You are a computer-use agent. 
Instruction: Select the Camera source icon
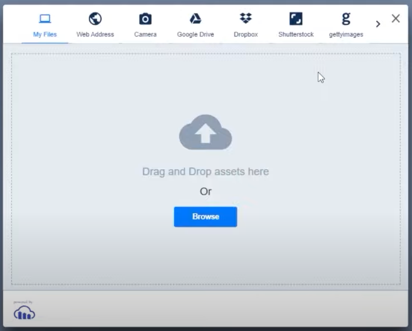pyautogui.click(x=145, y=18)
